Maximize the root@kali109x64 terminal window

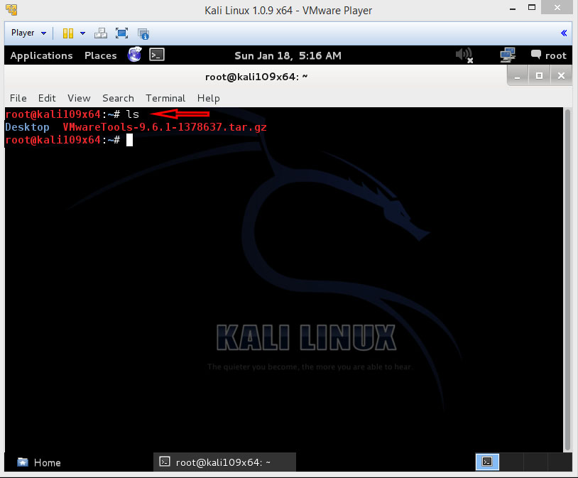pyautogui.click(x=539, y=76)
